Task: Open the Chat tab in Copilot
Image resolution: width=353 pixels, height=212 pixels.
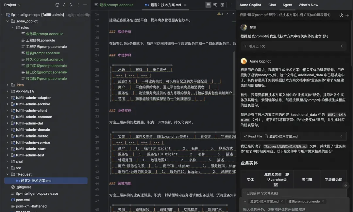Action: (272, 5)
